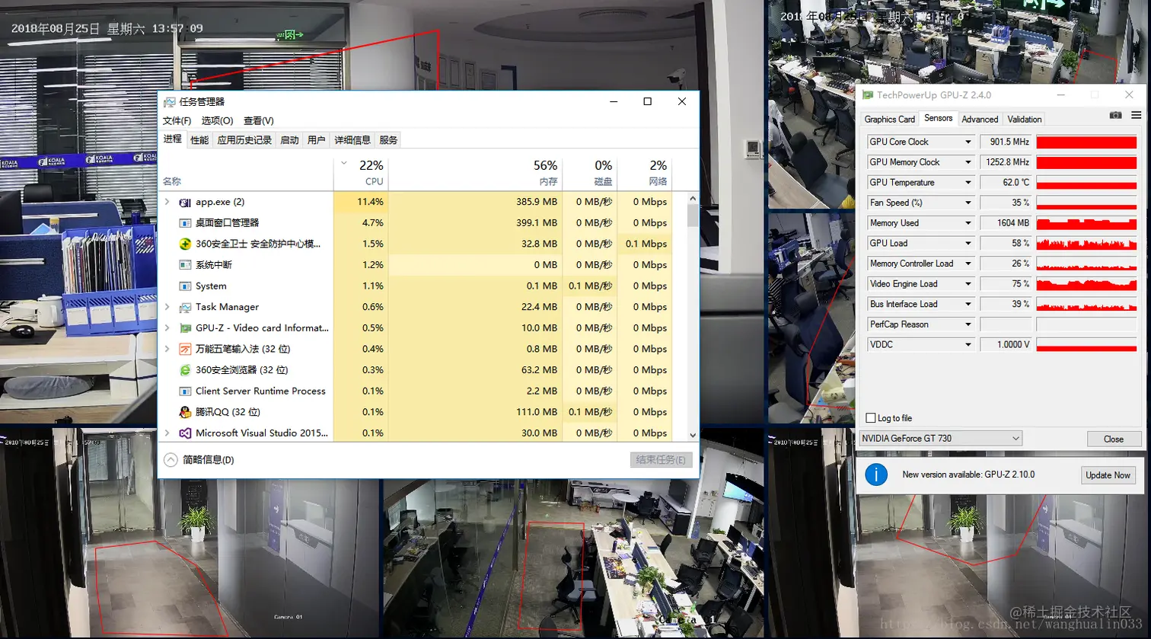The width and height of the screenshot is (1151, 639).
Task: Click the blue info icon in GPU-Z
Action: pos(876,474)
